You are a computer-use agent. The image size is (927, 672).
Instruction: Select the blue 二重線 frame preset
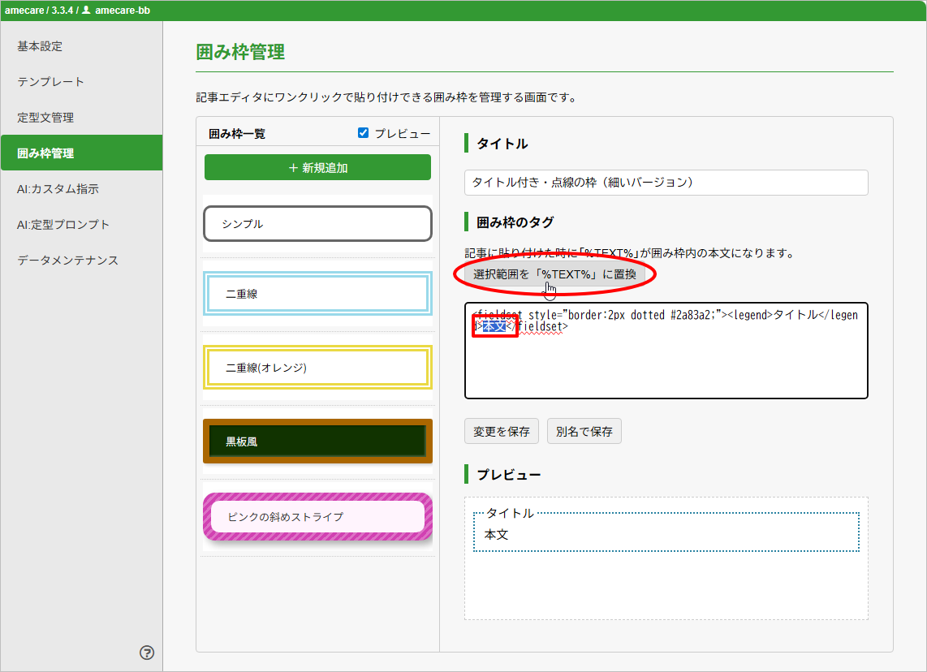pyautogui.click(x=317, y=294)
